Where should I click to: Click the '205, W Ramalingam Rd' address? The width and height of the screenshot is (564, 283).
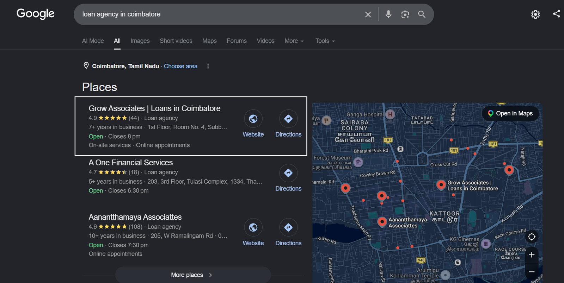(x=182, y=236)
